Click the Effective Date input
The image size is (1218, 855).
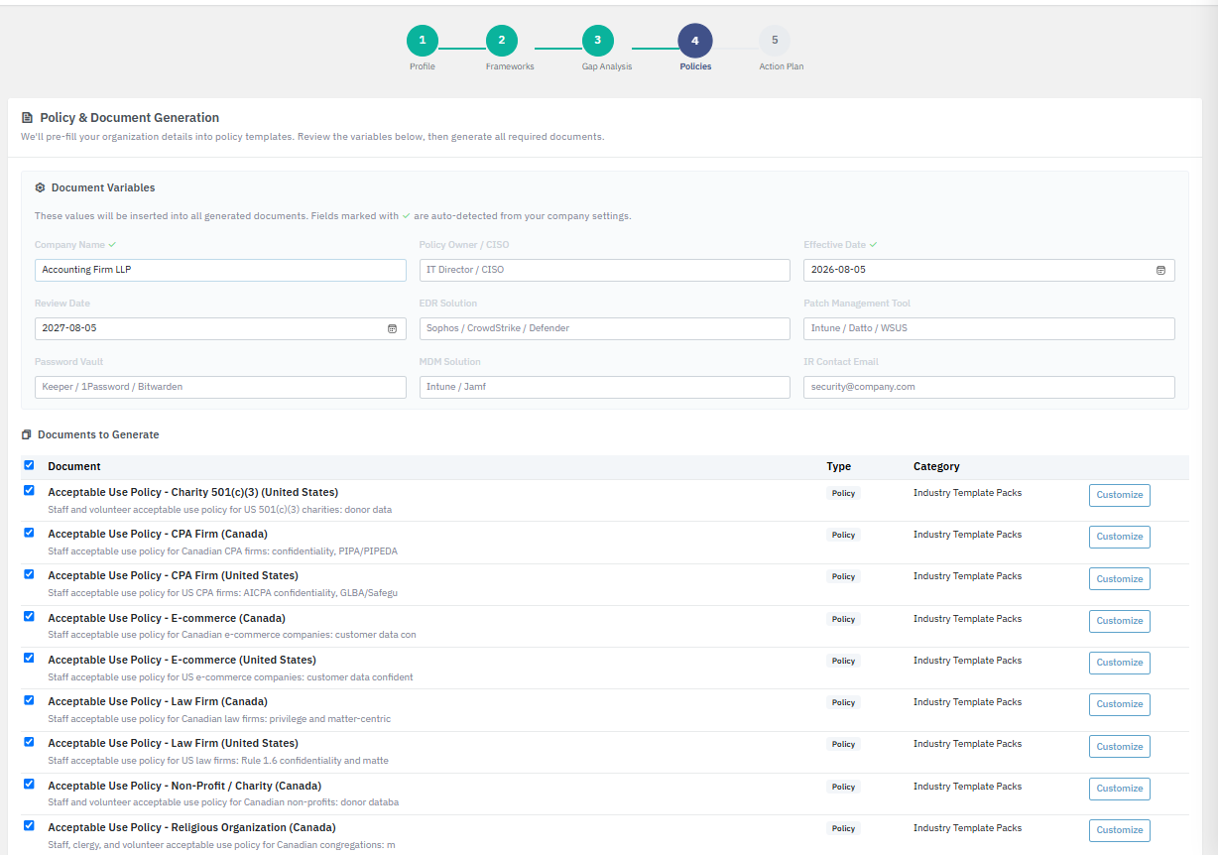989,270
